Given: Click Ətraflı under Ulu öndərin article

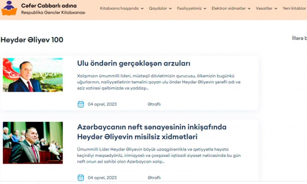Looking at the screenshot, I should pyautogui.click(x=154, y=104).
